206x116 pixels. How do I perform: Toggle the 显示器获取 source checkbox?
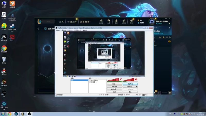[90, 80]
